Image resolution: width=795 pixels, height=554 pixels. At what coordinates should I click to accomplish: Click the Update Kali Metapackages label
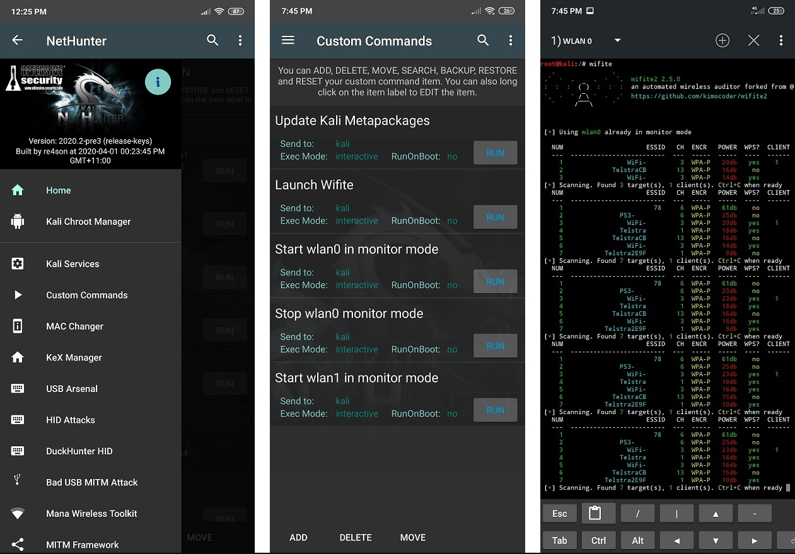352,121
